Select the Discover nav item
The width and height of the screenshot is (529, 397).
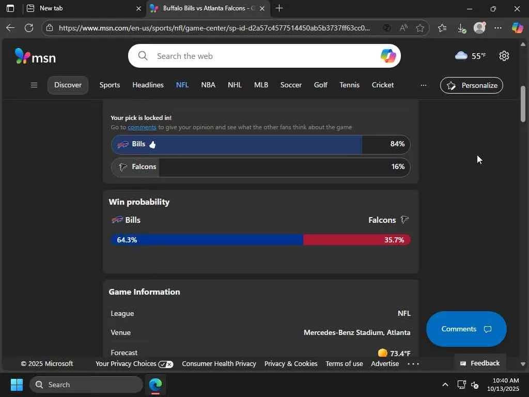coord(68,85)
